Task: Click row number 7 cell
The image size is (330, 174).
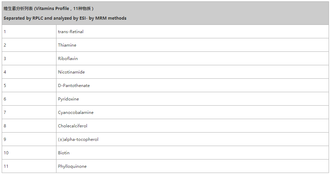Action: click(x=5, y=113)
